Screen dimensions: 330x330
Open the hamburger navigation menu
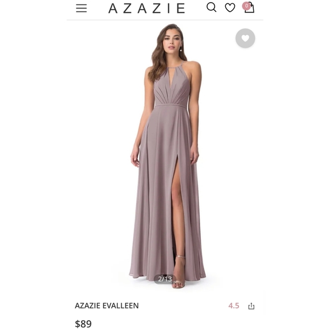pos(81,8)
